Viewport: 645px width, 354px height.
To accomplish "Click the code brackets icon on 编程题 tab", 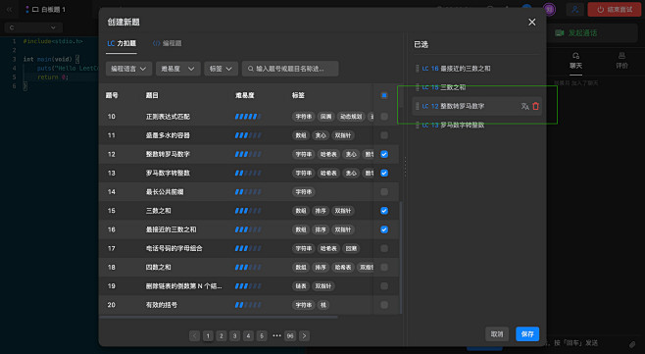I will (156, 43).
